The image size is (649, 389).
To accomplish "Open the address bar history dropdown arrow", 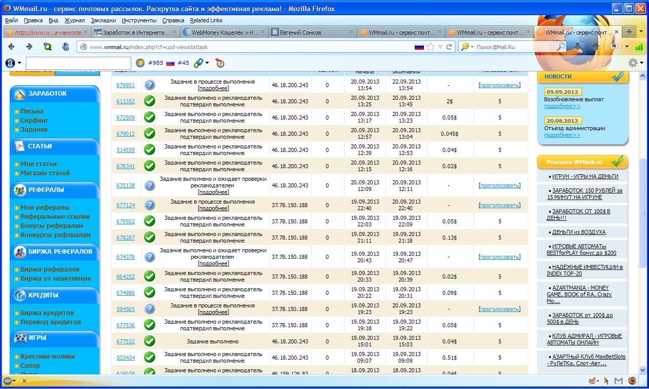I will point(440,47).
